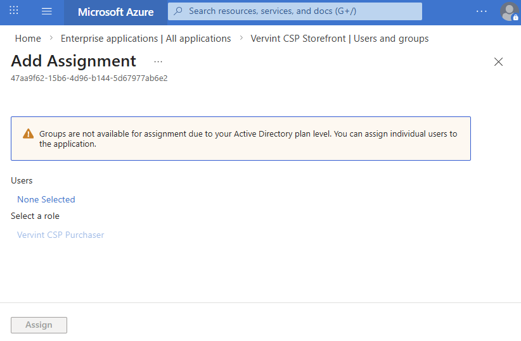Click the Assign button

coord(39,325)
